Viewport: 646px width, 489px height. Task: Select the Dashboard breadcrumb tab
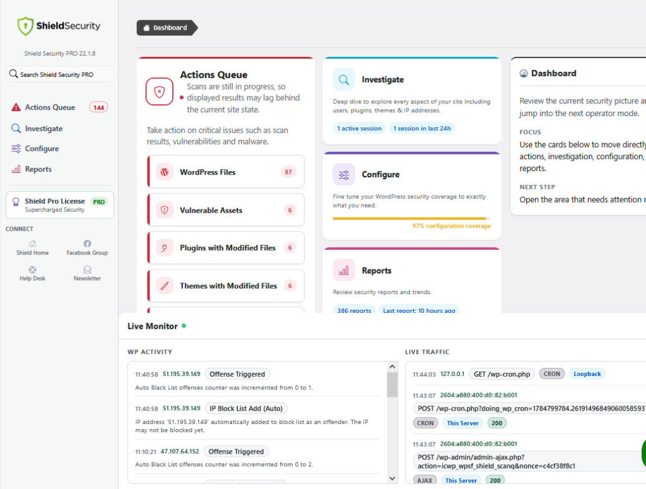(x=167, y=28)
